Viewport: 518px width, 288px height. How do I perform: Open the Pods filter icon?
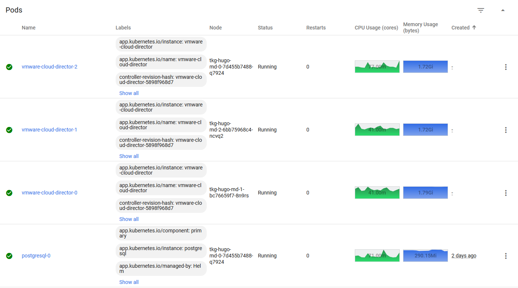(481, 10)
